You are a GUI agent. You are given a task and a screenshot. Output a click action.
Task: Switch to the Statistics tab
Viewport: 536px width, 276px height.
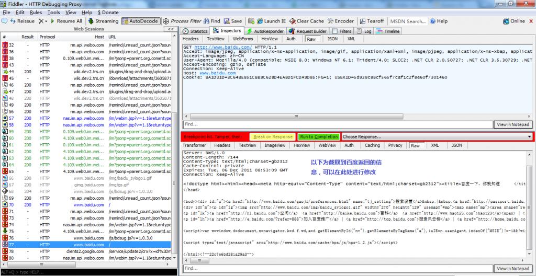[195, 31]
